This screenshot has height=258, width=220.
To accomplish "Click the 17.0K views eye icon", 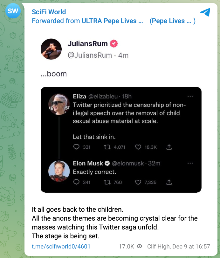I will pos(140,246).
